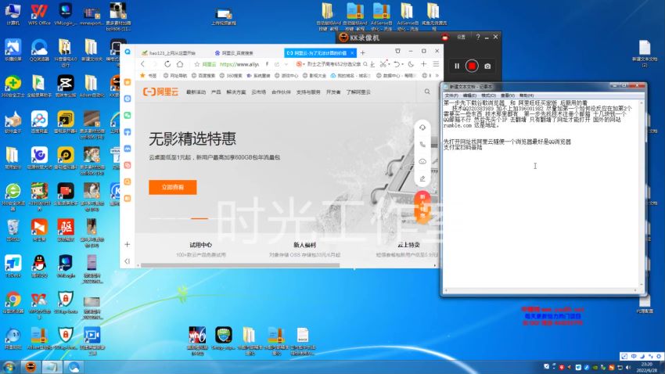
Task: Click the Aliyun site search magnifier
Action: [427, 92]
